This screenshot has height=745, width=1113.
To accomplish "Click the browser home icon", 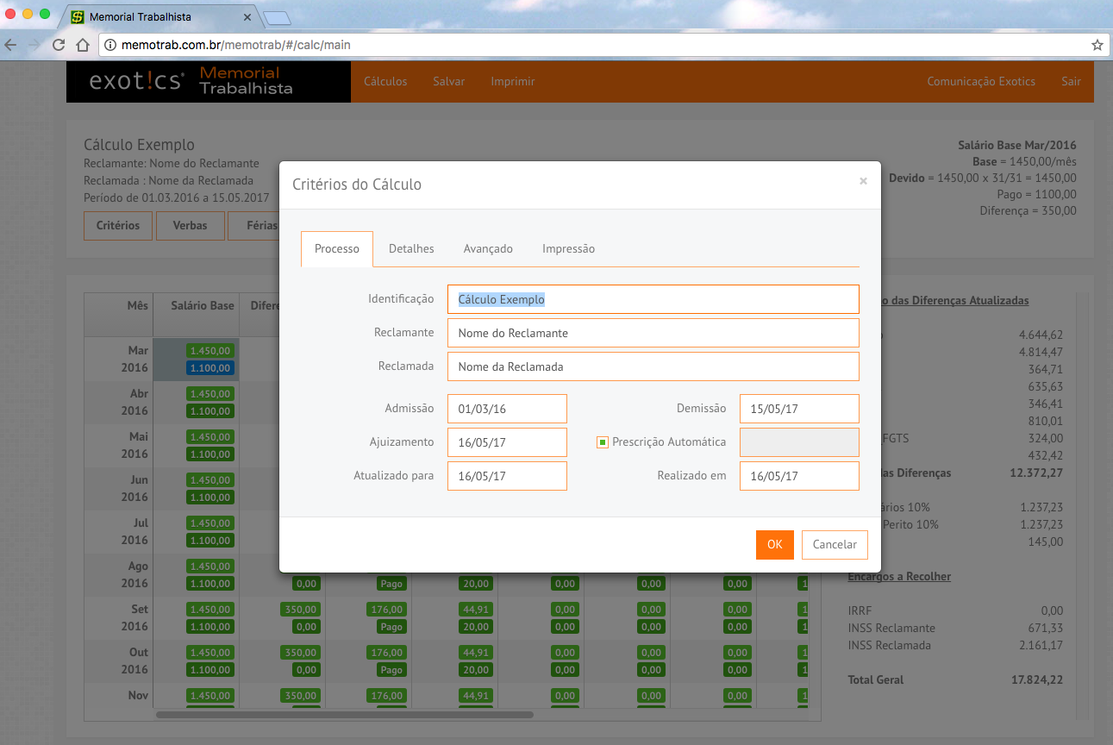I will [x=83, y=45].
